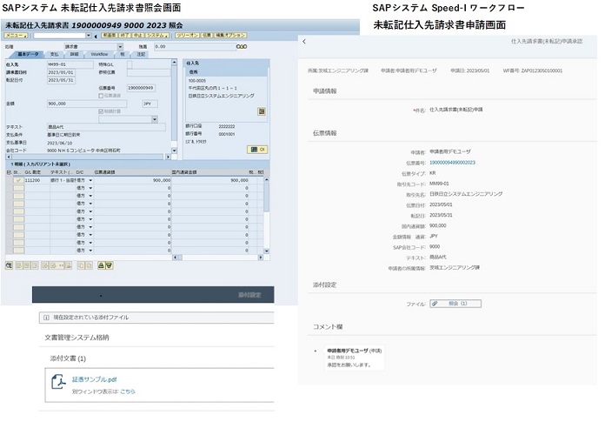The image size is (605, 435).
Task: Click the 転記日付 2023/05/31 field
Action: point(61,80)
